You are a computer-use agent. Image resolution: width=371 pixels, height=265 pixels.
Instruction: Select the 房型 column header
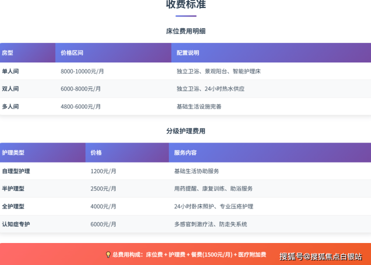tap(8, 52)
